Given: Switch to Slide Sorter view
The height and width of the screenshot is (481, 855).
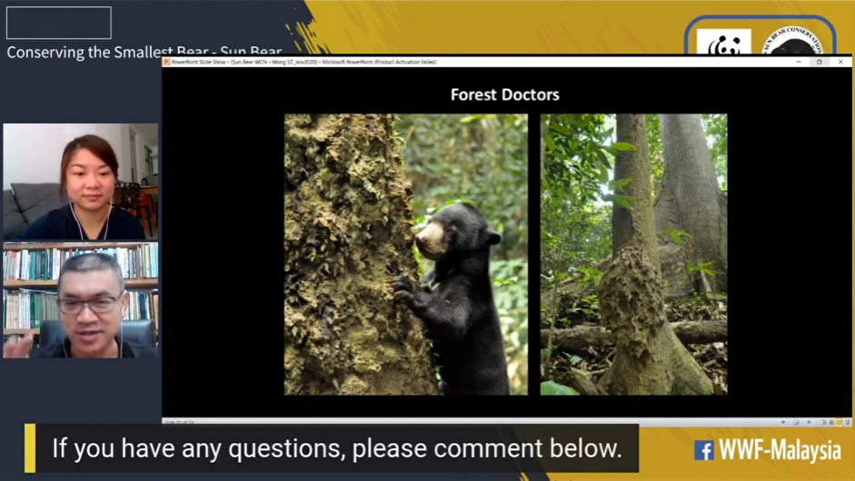Looking at the screenshot, I should 831,422.
